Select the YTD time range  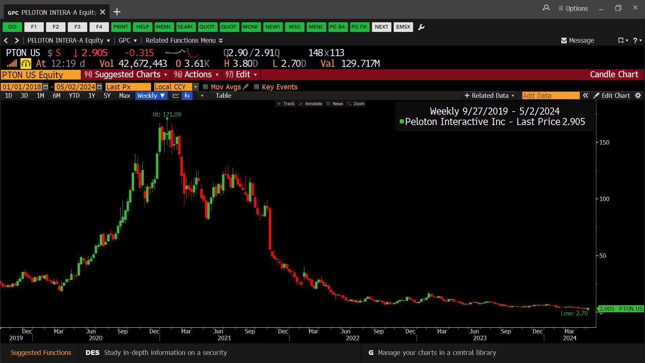tap(74, 96)
